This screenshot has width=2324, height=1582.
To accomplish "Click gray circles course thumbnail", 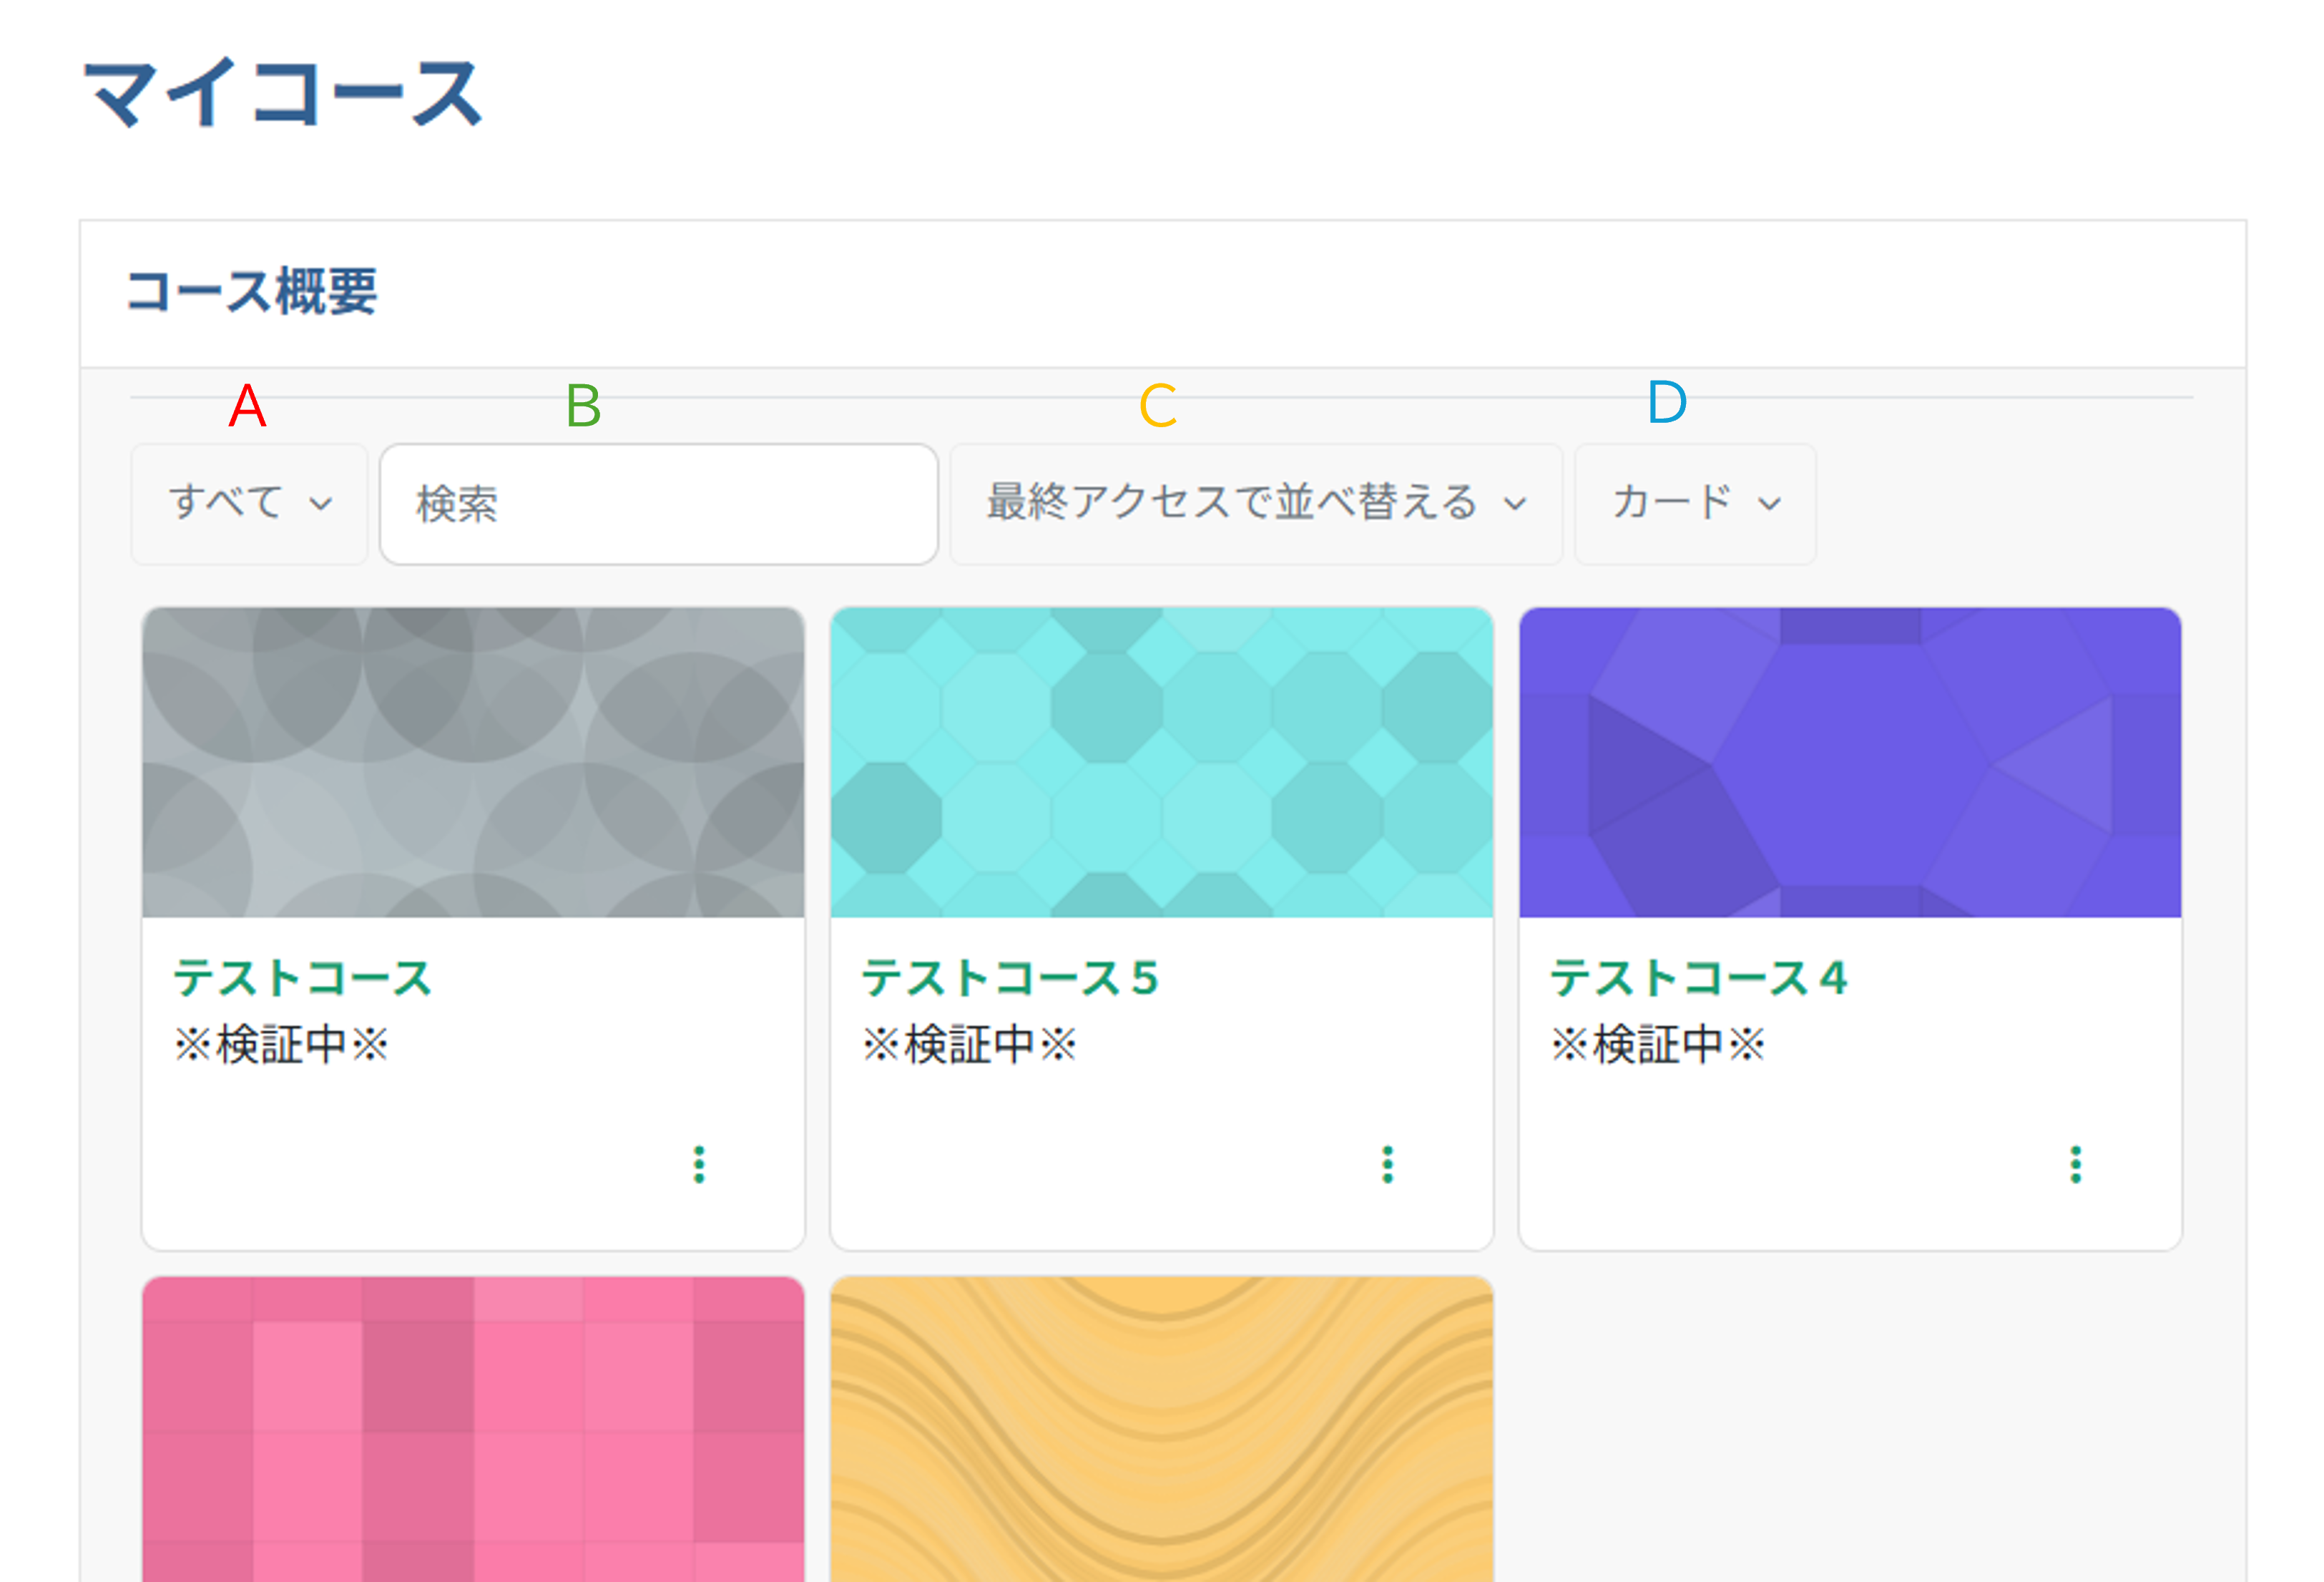I will coord(473,762).
